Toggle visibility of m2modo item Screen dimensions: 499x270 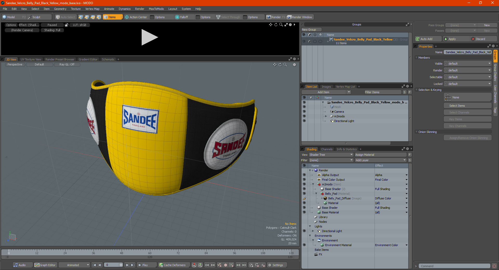(304, 116)
